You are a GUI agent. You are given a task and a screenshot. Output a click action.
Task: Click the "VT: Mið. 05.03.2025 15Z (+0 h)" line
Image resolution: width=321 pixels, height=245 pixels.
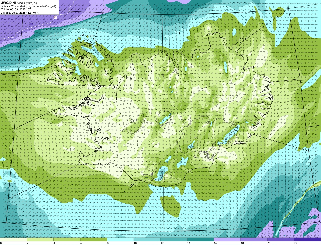(x=20, y=13)
